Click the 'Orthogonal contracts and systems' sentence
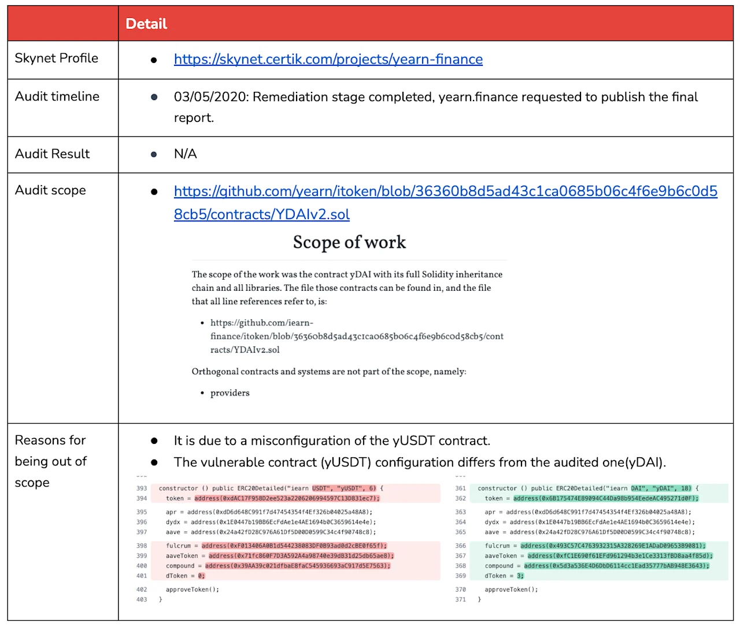 click(329, 371)
